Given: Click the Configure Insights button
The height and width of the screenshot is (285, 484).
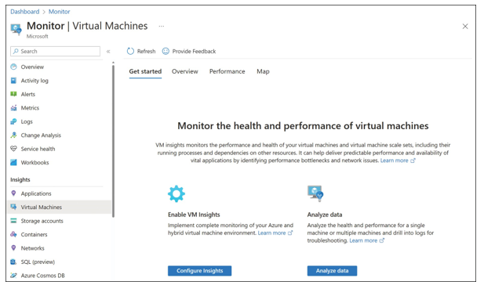Looking at the screenshot, I should click(x=200, y=271).
